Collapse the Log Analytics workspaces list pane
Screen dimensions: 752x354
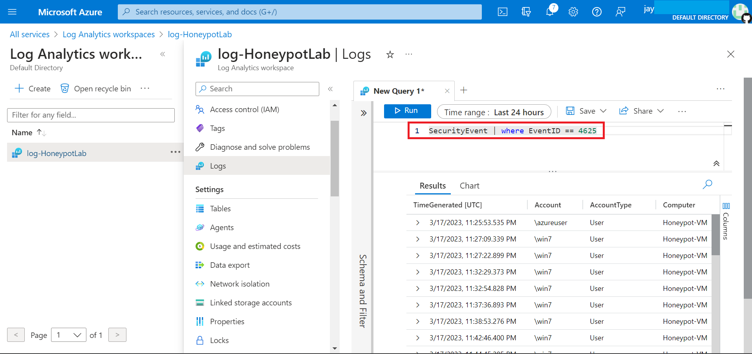[163, 54]
